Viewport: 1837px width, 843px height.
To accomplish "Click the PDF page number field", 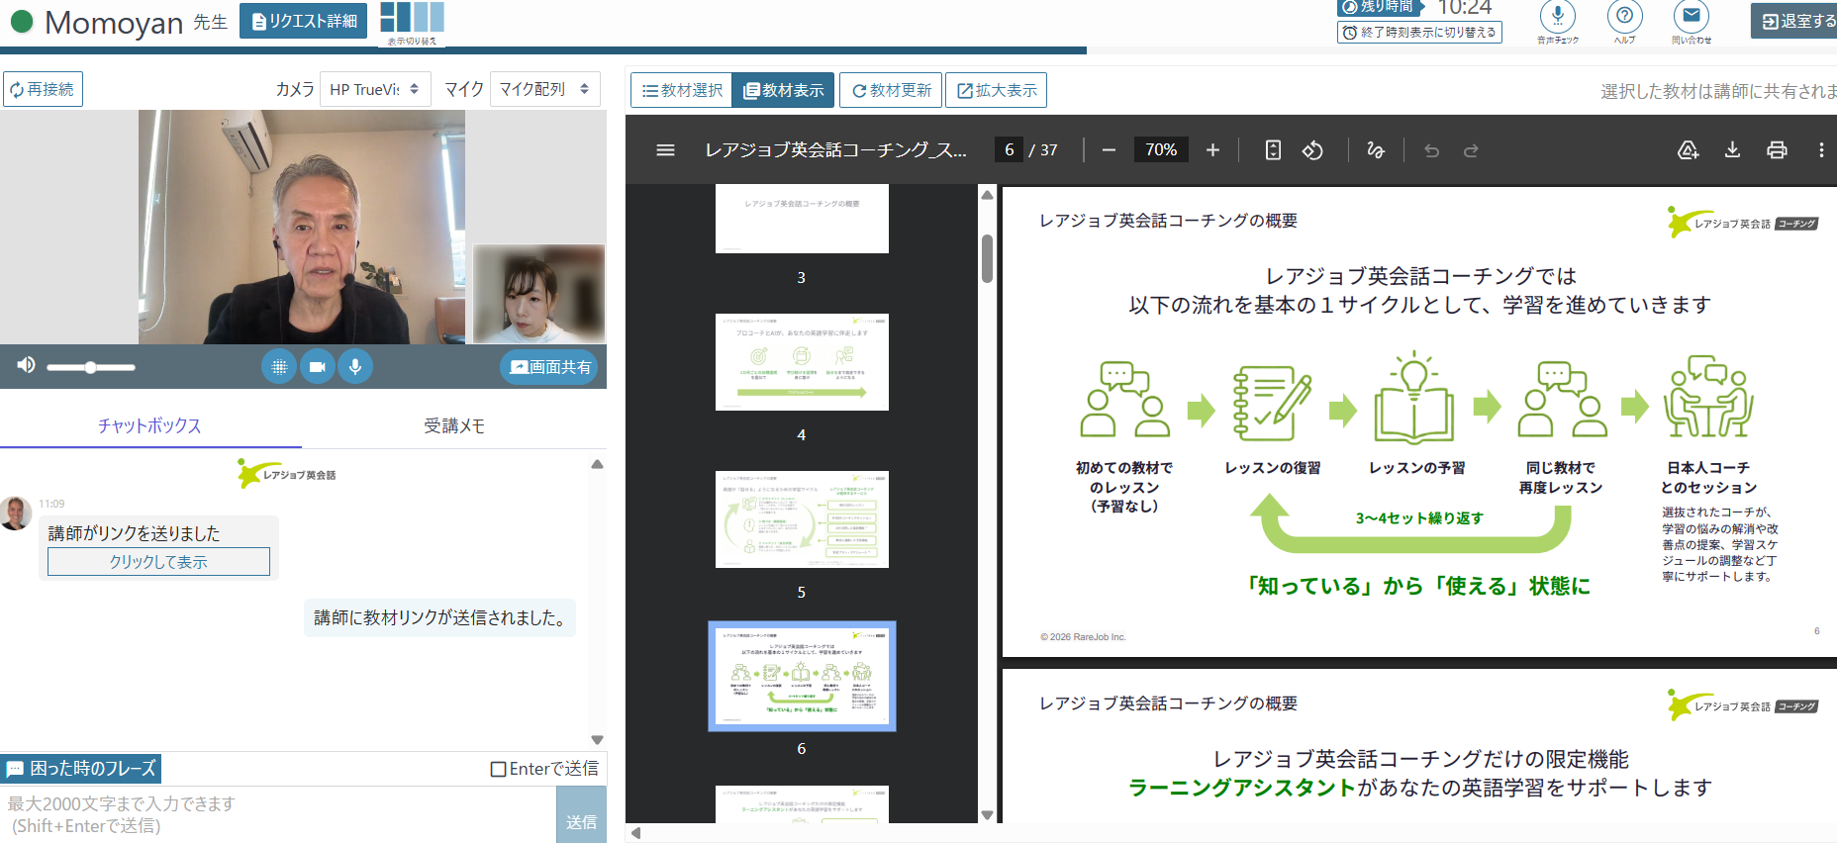I will 1009,150.
